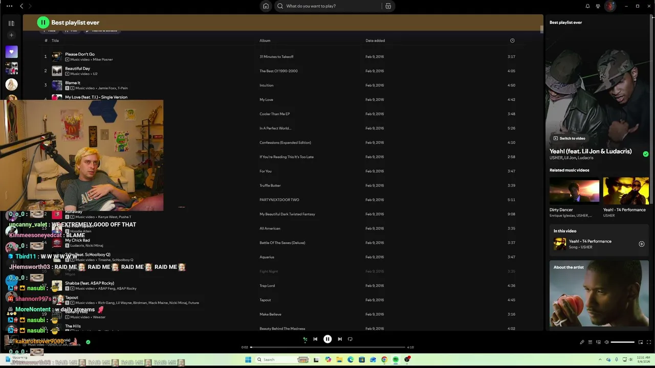Open album "Beauty Behind The Madness"
The image size is (655, 368).
pos(282,329)
